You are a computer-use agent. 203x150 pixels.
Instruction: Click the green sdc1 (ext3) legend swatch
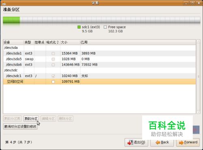[x=79, y=27]
